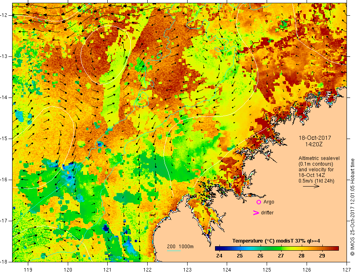Click the '119' longitude axis label
This screenshot has width=355, height=274.
click(x=28, y=270)
